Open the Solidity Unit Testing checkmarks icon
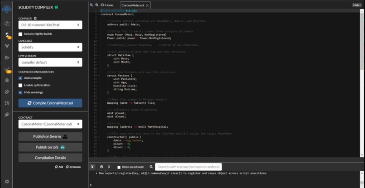The height and width of the screenshot is (188, 365). coord(7,92)
